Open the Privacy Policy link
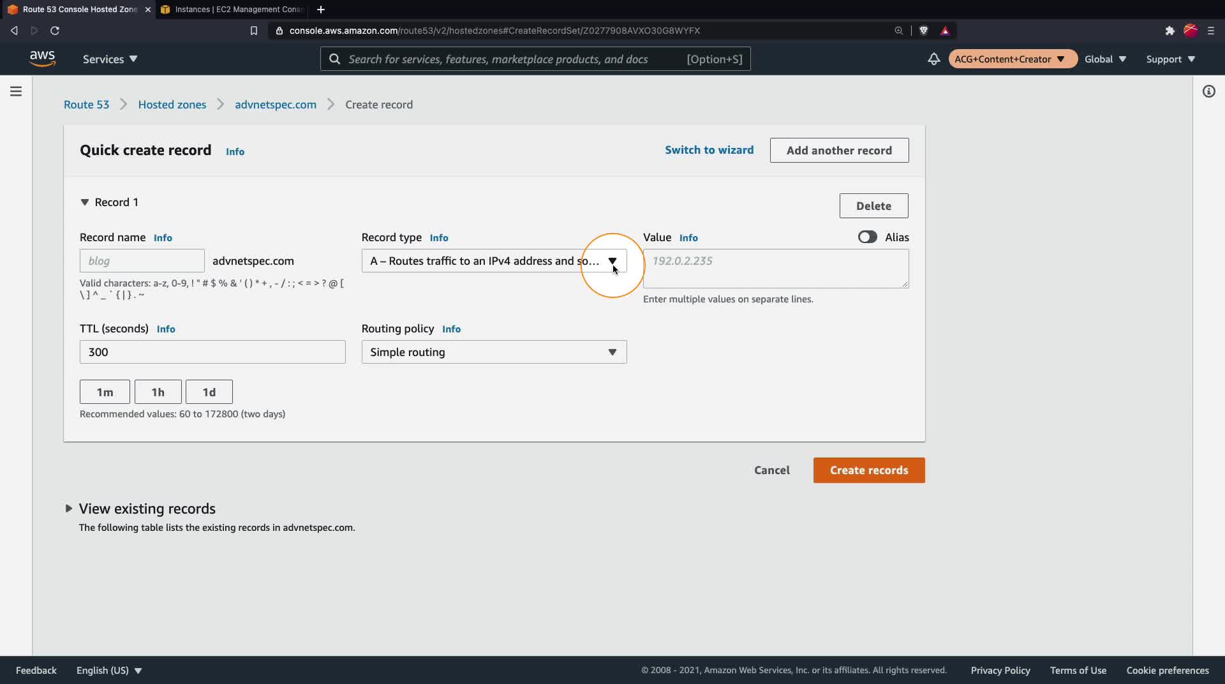This screenshot has height=684, width=1225. [x=1000, y=670]
